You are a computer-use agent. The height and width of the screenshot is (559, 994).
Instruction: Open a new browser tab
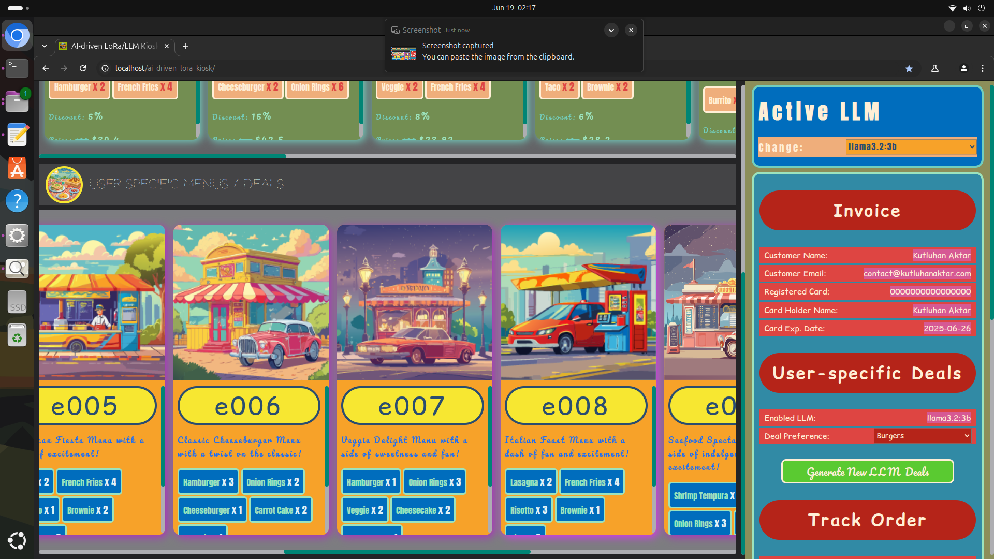point(185,46)
